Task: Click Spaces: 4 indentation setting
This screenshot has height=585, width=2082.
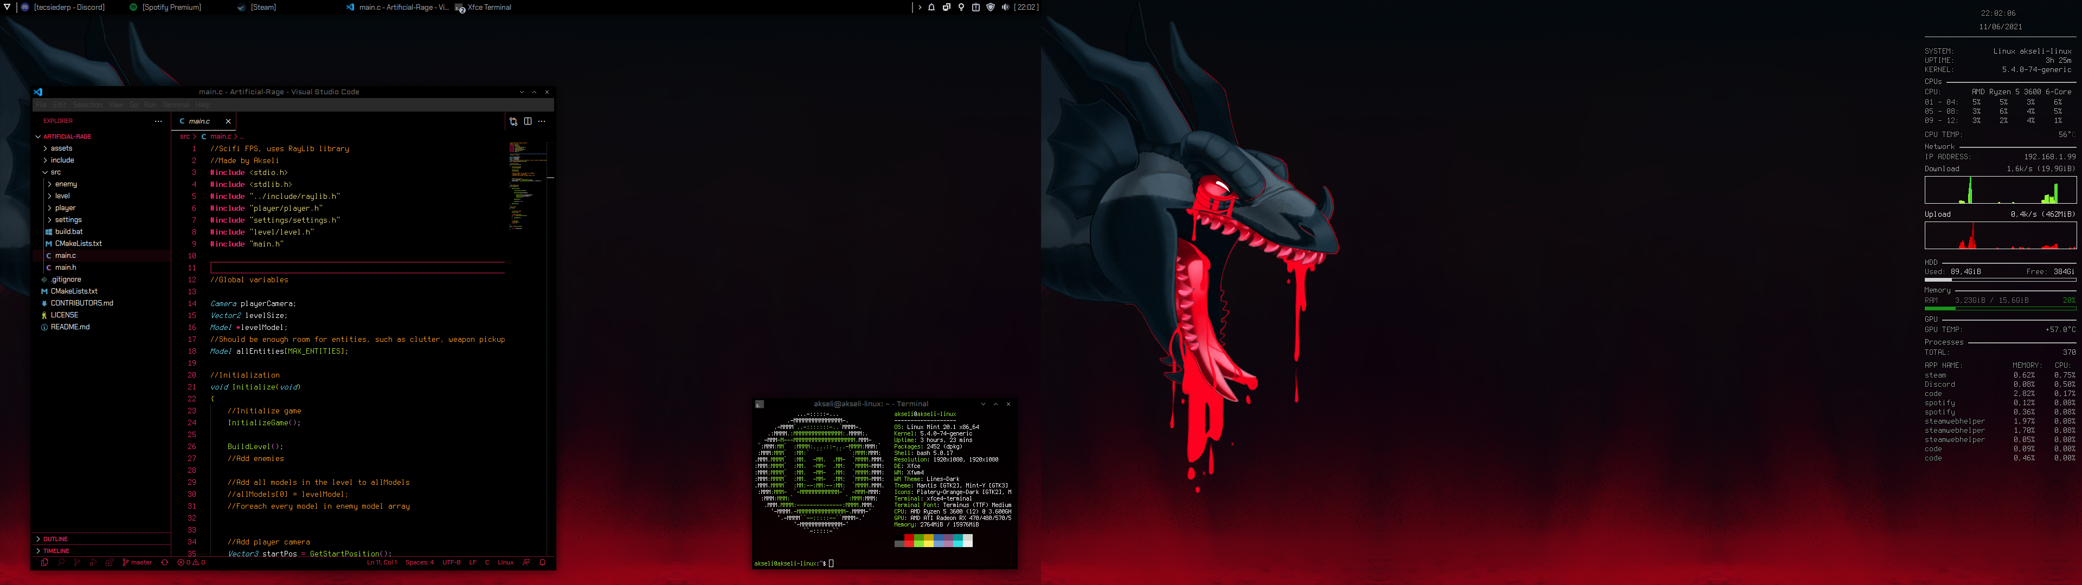Action: [x=420, y=562]
